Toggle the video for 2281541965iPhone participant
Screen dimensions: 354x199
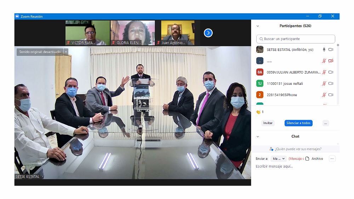pos(331,95)
